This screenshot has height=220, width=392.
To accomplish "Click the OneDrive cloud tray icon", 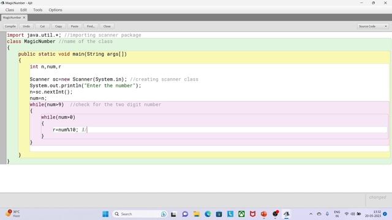I will point(319,214).
